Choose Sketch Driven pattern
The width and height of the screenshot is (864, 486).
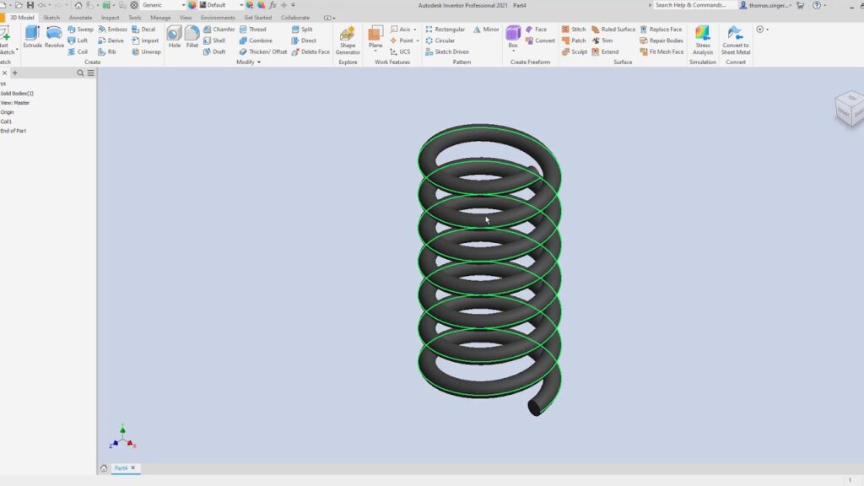[x=447, y=51]
